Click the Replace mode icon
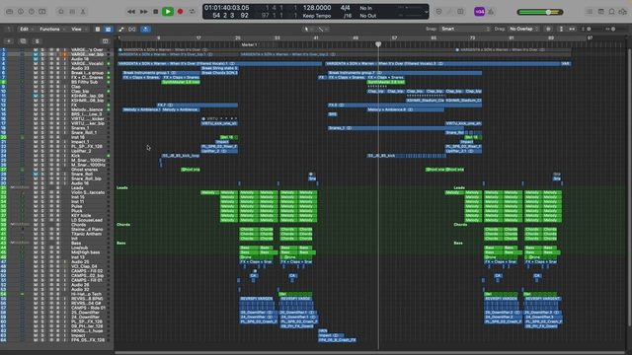632x355 pixels. coord(438,12)
